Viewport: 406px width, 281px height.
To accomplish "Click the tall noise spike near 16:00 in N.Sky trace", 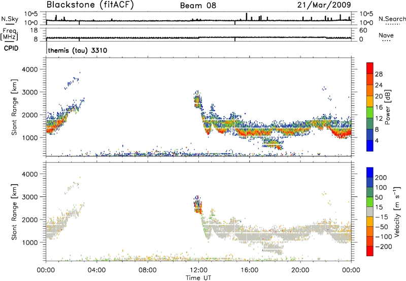I will [x=247, y=17].
